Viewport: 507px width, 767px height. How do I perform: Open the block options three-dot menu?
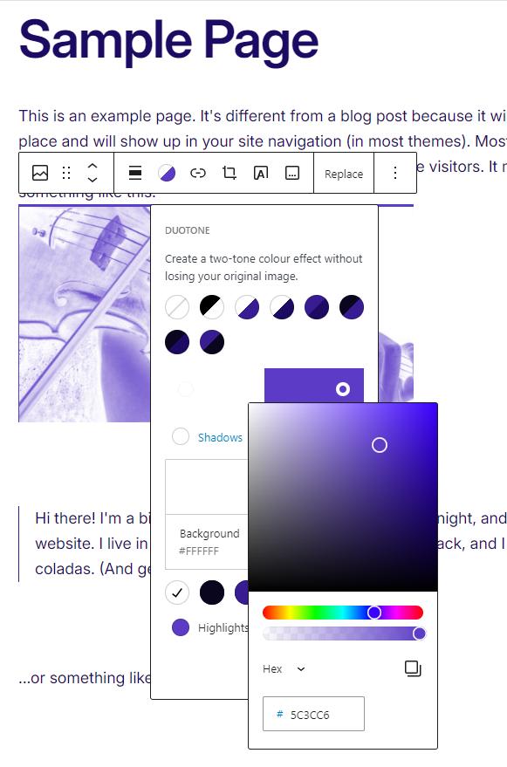point(395,173)
